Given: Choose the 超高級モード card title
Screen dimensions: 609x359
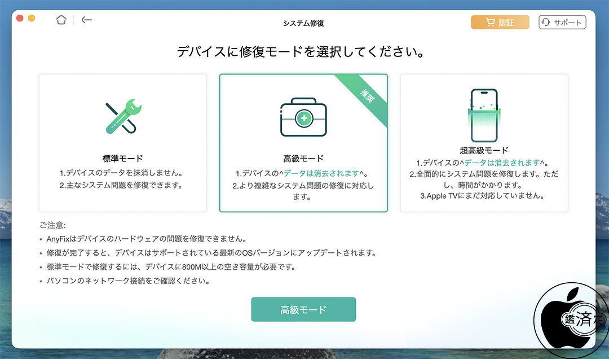Looking at the screenshot, I should pyautogui.click(x=484, y=150).
